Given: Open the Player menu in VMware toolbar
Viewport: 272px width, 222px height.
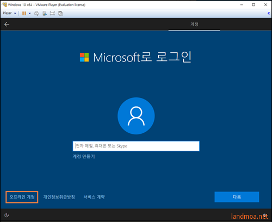Looking at the screenshot, I should (9, 13).
